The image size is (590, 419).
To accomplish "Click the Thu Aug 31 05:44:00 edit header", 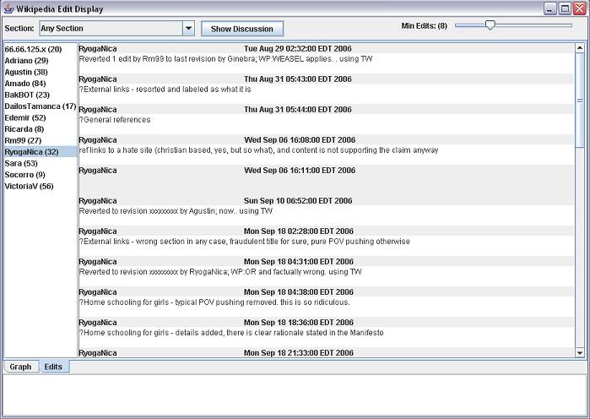I will click(327, 110).
